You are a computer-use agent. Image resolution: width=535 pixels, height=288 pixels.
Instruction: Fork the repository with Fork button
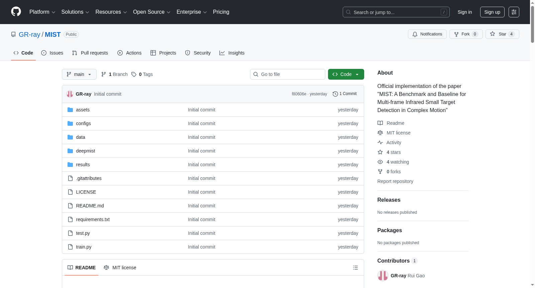click(466, 34)
